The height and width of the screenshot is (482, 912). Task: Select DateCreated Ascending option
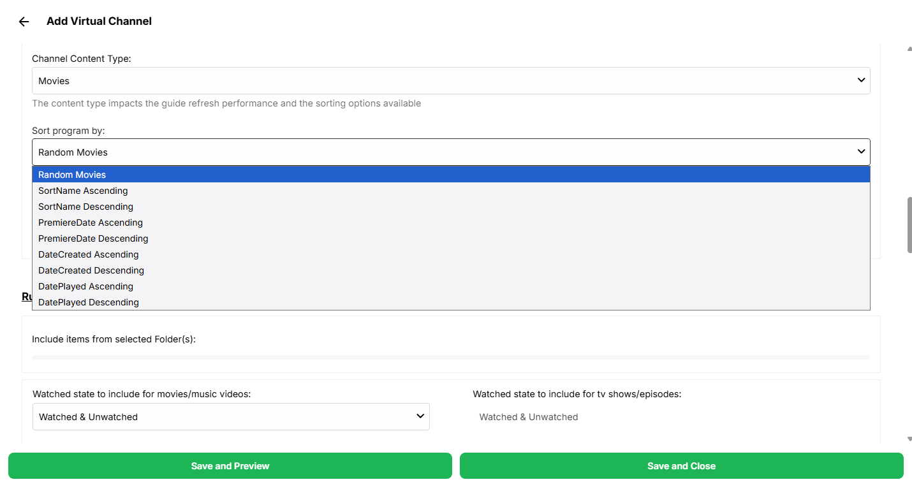(x=88, y=254)
